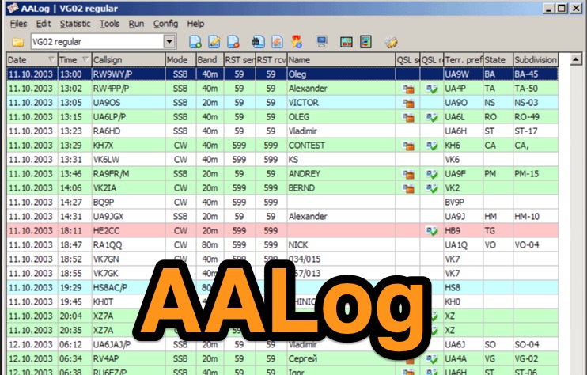
Task: Click the name cell BERND
Action: point(341,187)
